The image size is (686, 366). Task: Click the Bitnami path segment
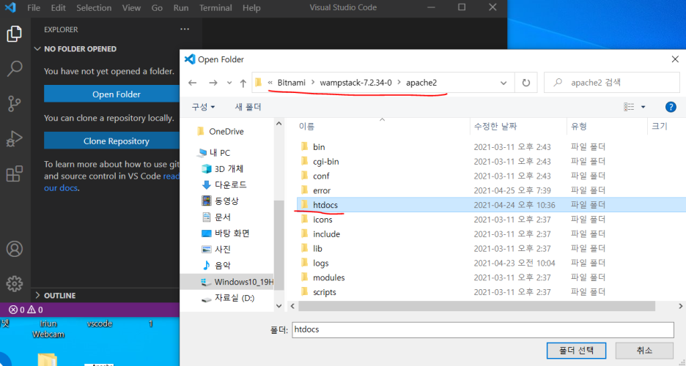[292, 83]
